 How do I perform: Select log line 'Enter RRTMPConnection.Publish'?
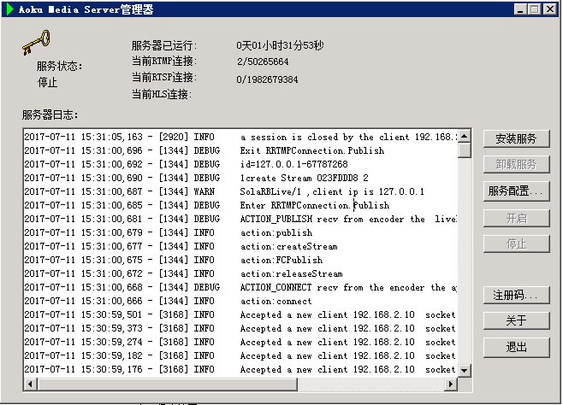point(240,205)
